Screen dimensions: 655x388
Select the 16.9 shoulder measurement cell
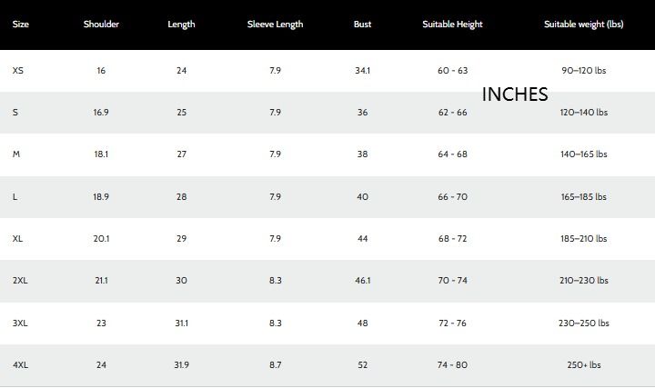(101, 113)
